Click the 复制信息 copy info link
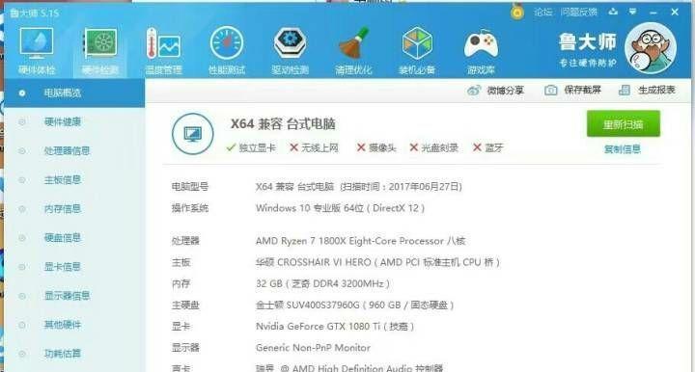The width and height of the screenshot is (695, 372). click(623, 149)
